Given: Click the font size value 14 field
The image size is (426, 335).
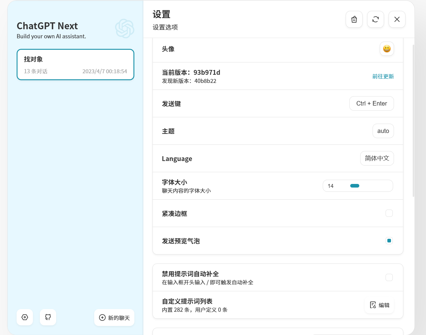Looking at the screenshot, I should point(331,186).
